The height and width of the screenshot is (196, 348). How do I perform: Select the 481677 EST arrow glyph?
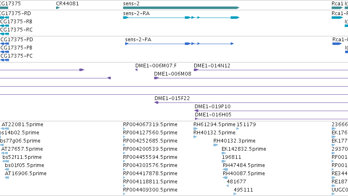point(227,186)
